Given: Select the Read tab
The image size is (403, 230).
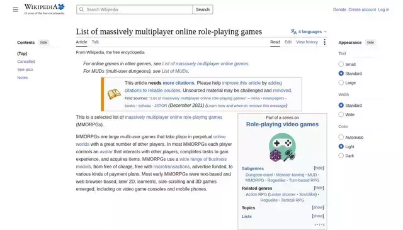Looking at the screenshot, I should click(x=275, y=42).
